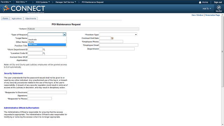Screen dimensions: 224x126
Task: Click the Personalize Page link
Action: pyautogui.click(x=212, y=15)
